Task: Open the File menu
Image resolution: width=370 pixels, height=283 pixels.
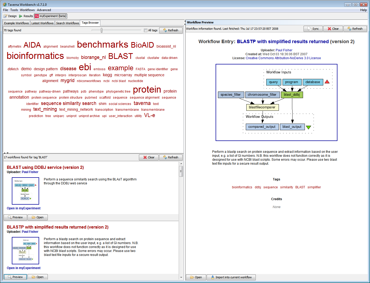Action: [x=6, y=10]
